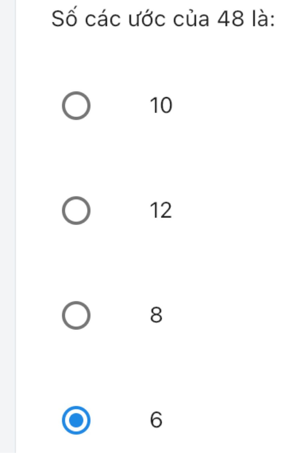Click the number 48 in the question
285x453 pixels.
point(230,19)
